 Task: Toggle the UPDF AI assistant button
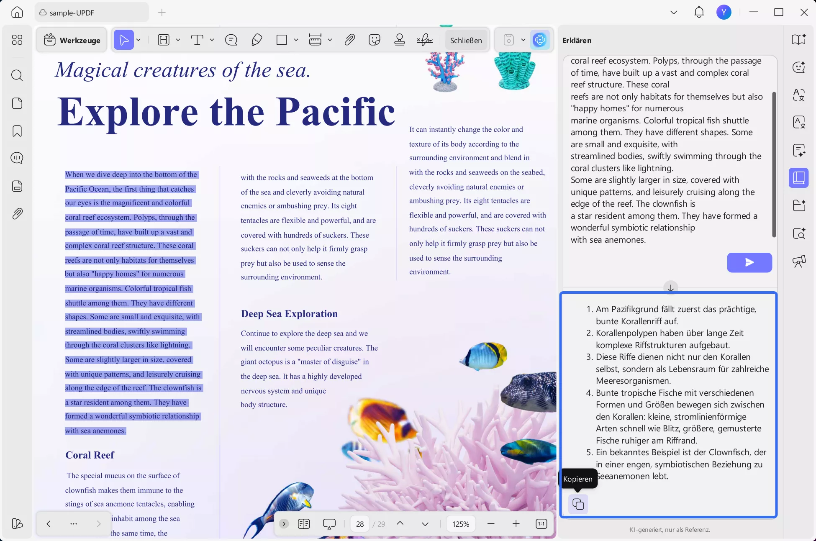pos(540,40)
